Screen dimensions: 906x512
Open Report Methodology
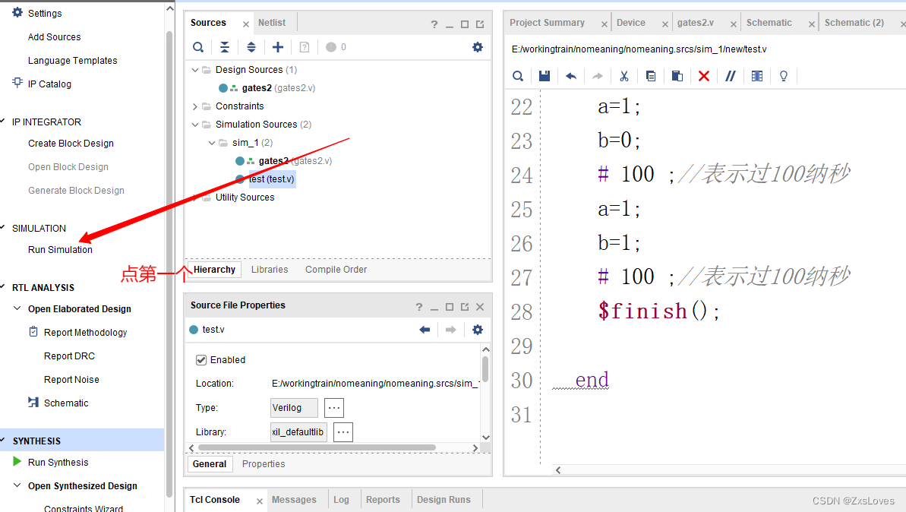pyautogui.click(x=86, y=332)
